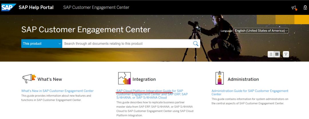
Task: Click the What's New section heading
Action: click(50, 79)
